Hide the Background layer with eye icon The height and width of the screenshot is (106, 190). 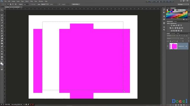point(168,46)
